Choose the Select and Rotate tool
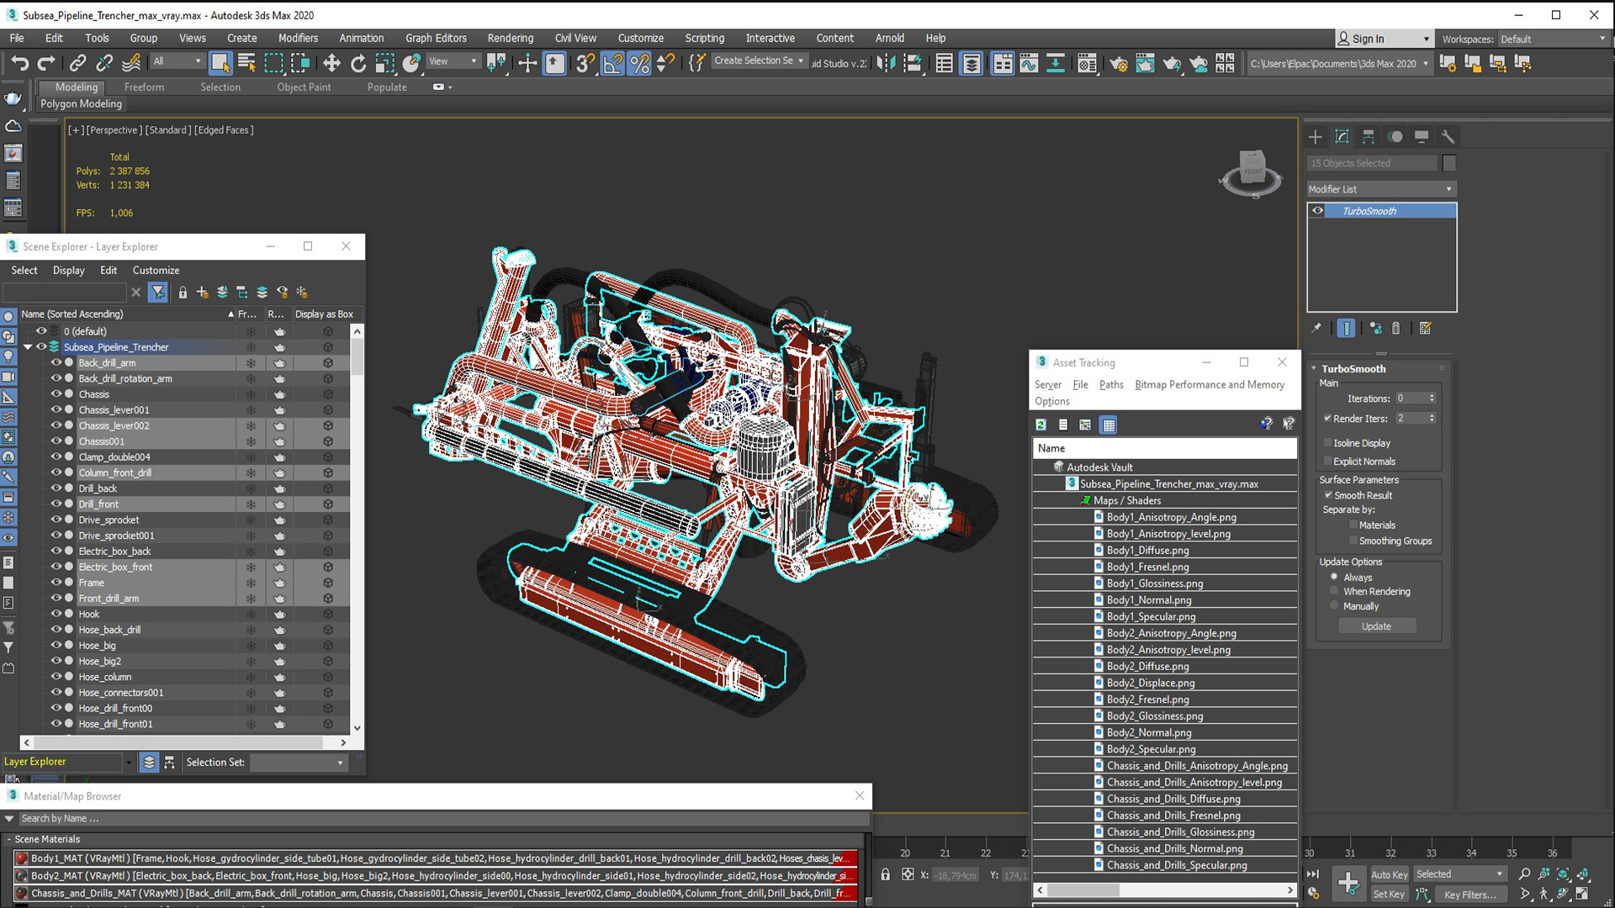 click(358, 63)
